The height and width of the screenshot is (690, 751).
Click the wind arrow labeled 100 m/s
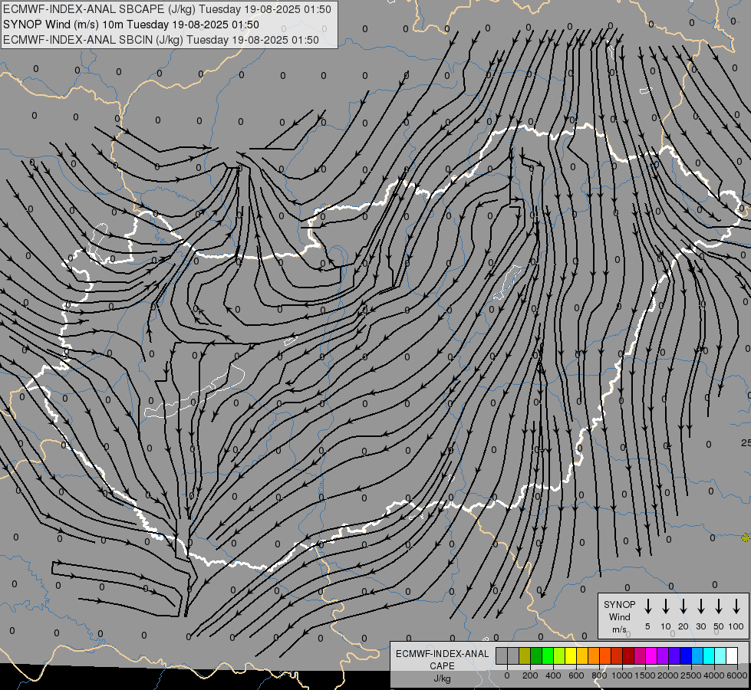[x=736, y=606]
